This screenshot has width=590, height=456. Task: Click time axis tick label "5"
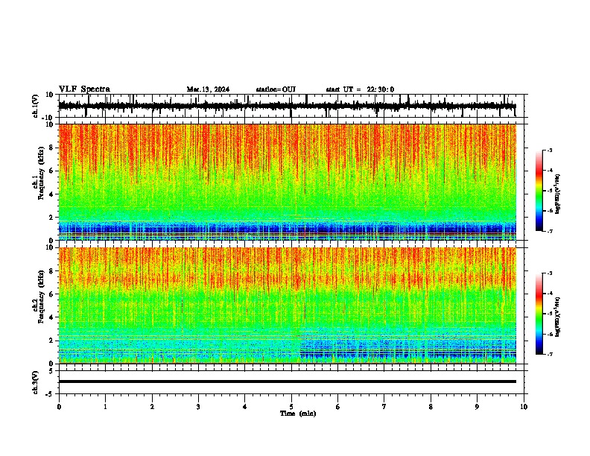(x=291, y=407)
